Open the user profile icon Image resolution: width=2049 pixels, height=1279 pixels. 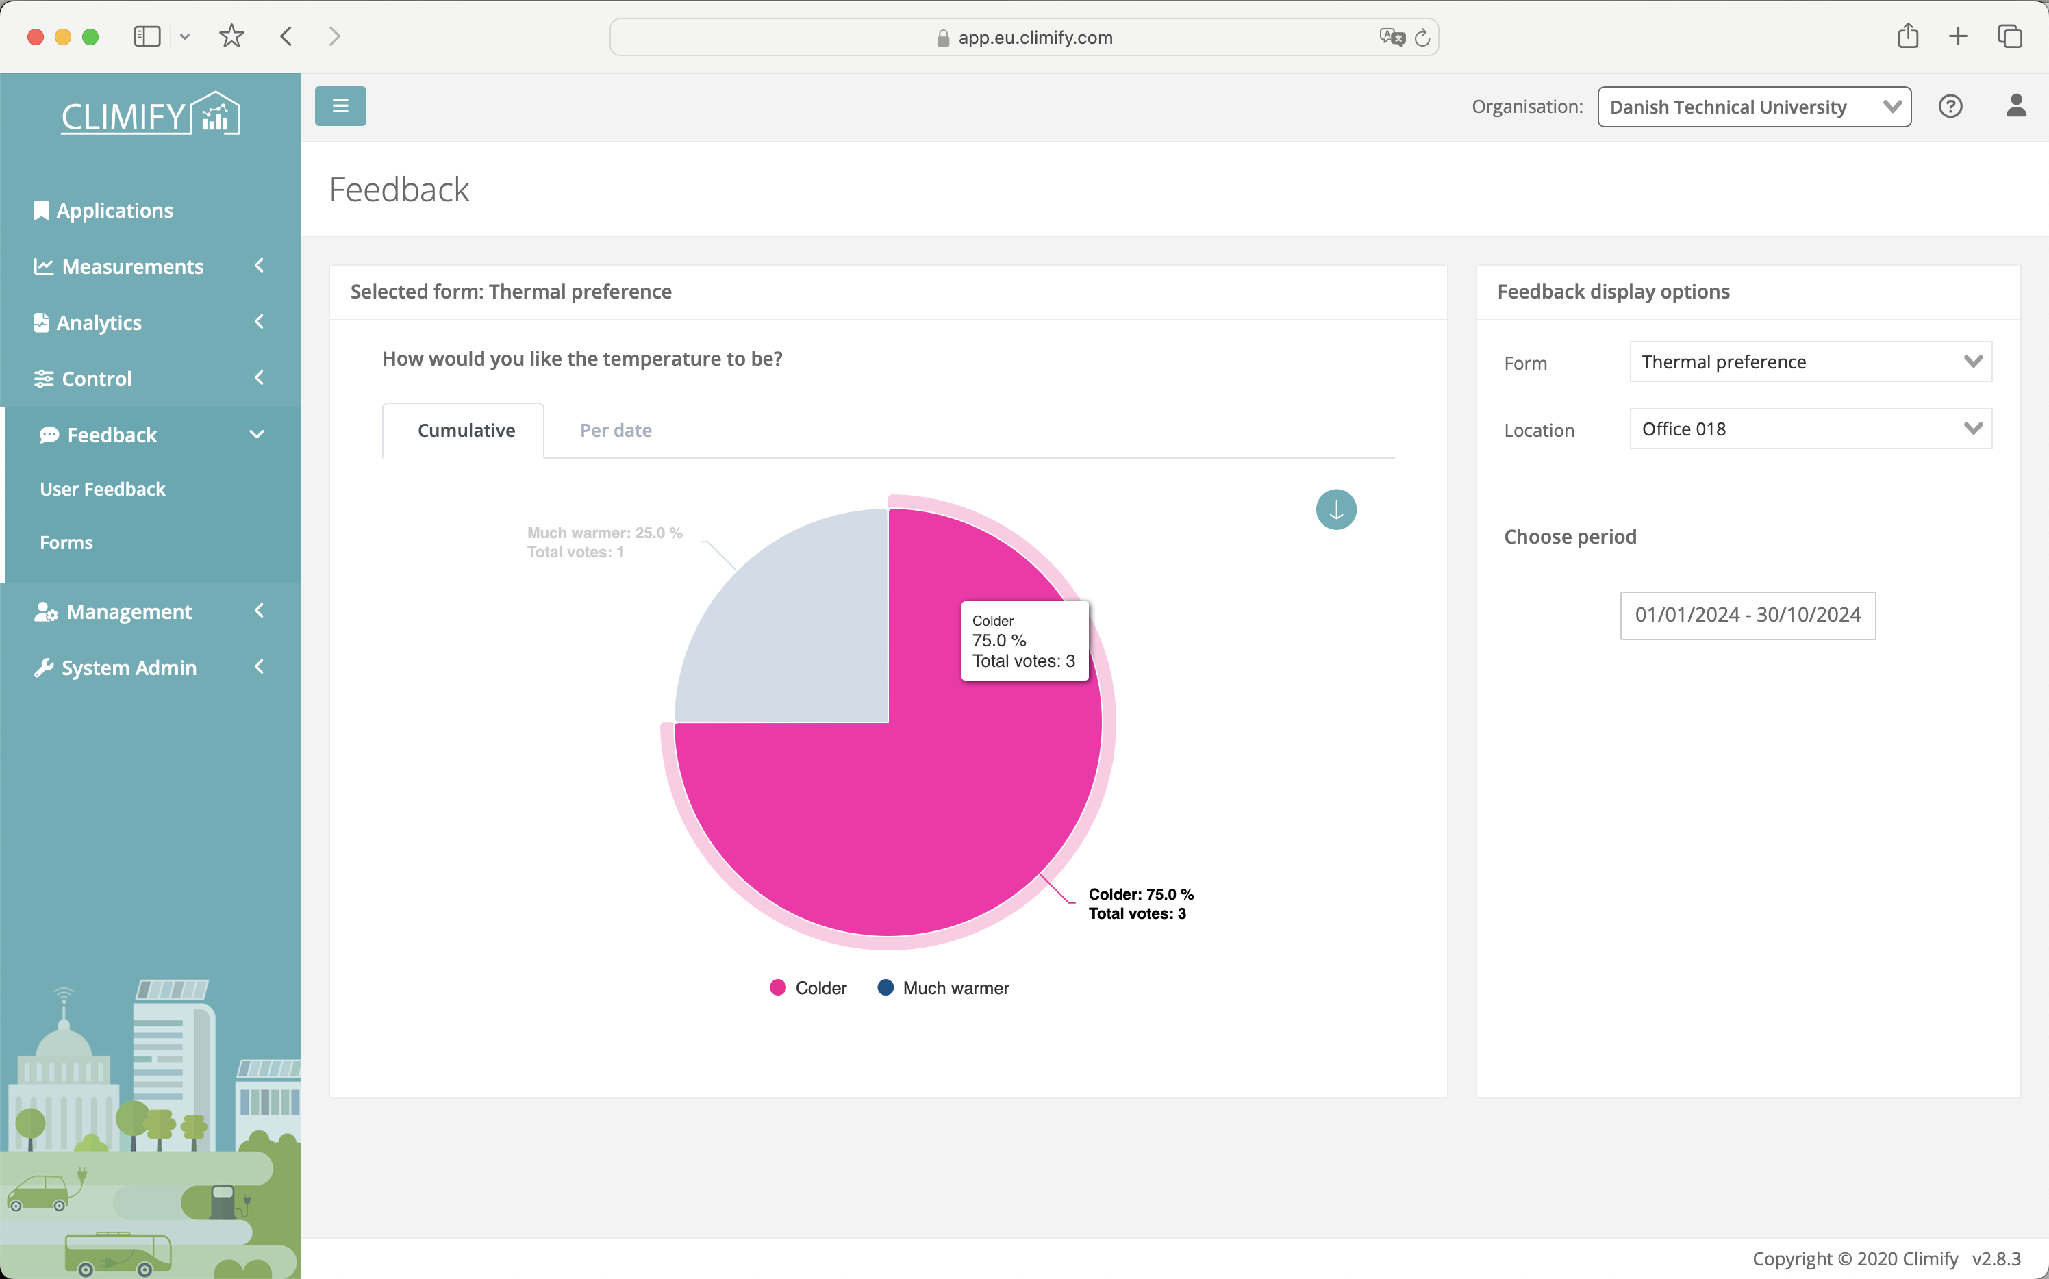pos(2016,105)
